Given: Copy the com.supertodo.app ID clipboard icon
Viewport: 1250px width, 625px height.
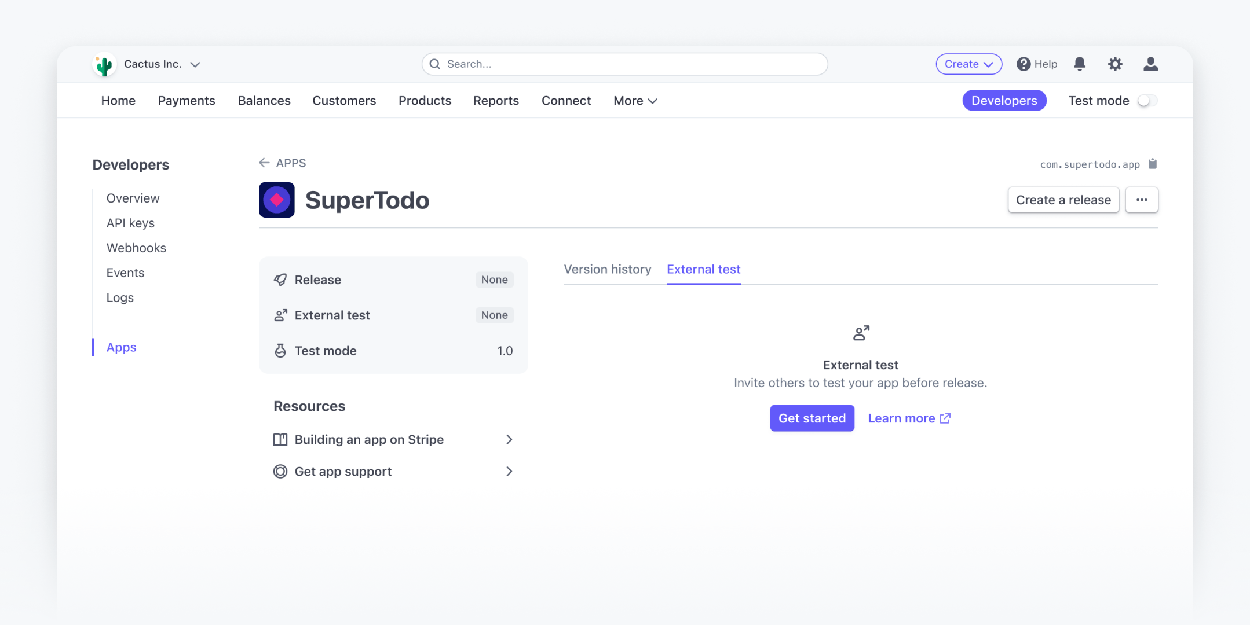Looking at the screenshot, I should point(1152,164).
